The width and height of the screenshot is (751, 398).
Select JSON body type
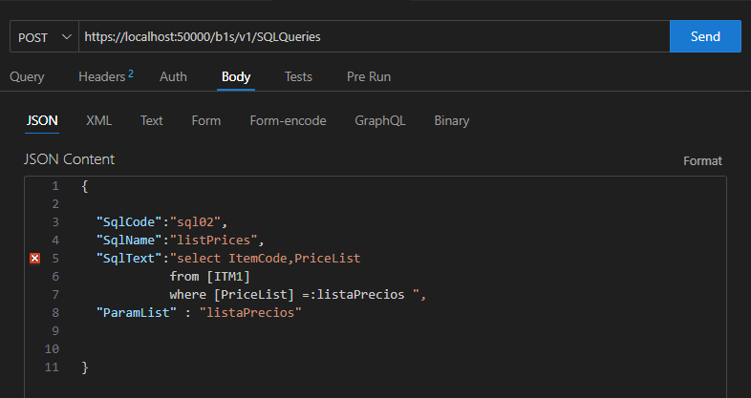point(41,120)
